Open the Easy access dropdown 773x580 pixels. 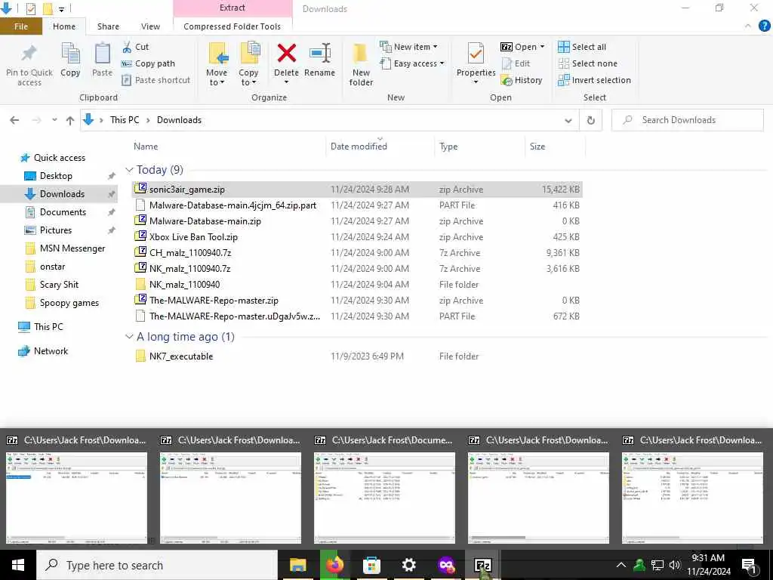click(412, 63)
